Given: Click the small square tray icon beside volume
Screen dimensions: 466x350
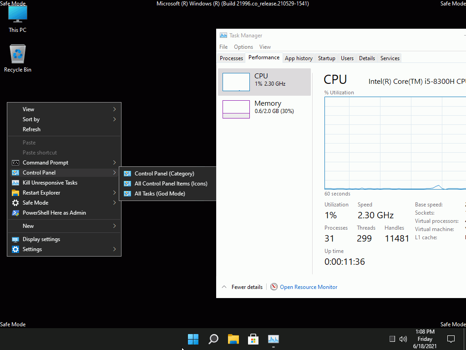Looking at the screenshot, I should tap(392, 339).
